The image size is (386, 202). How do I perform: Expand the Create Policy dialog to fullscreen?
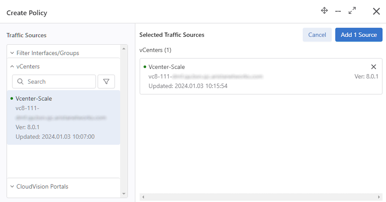click(x=352, y=11)
